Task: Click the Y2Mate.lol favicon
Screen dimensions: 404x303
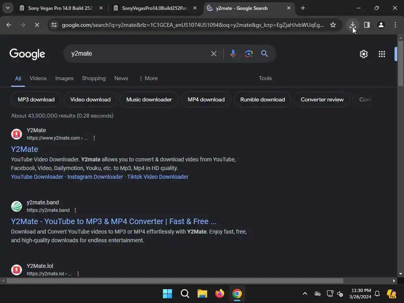Action: [17, 270]
